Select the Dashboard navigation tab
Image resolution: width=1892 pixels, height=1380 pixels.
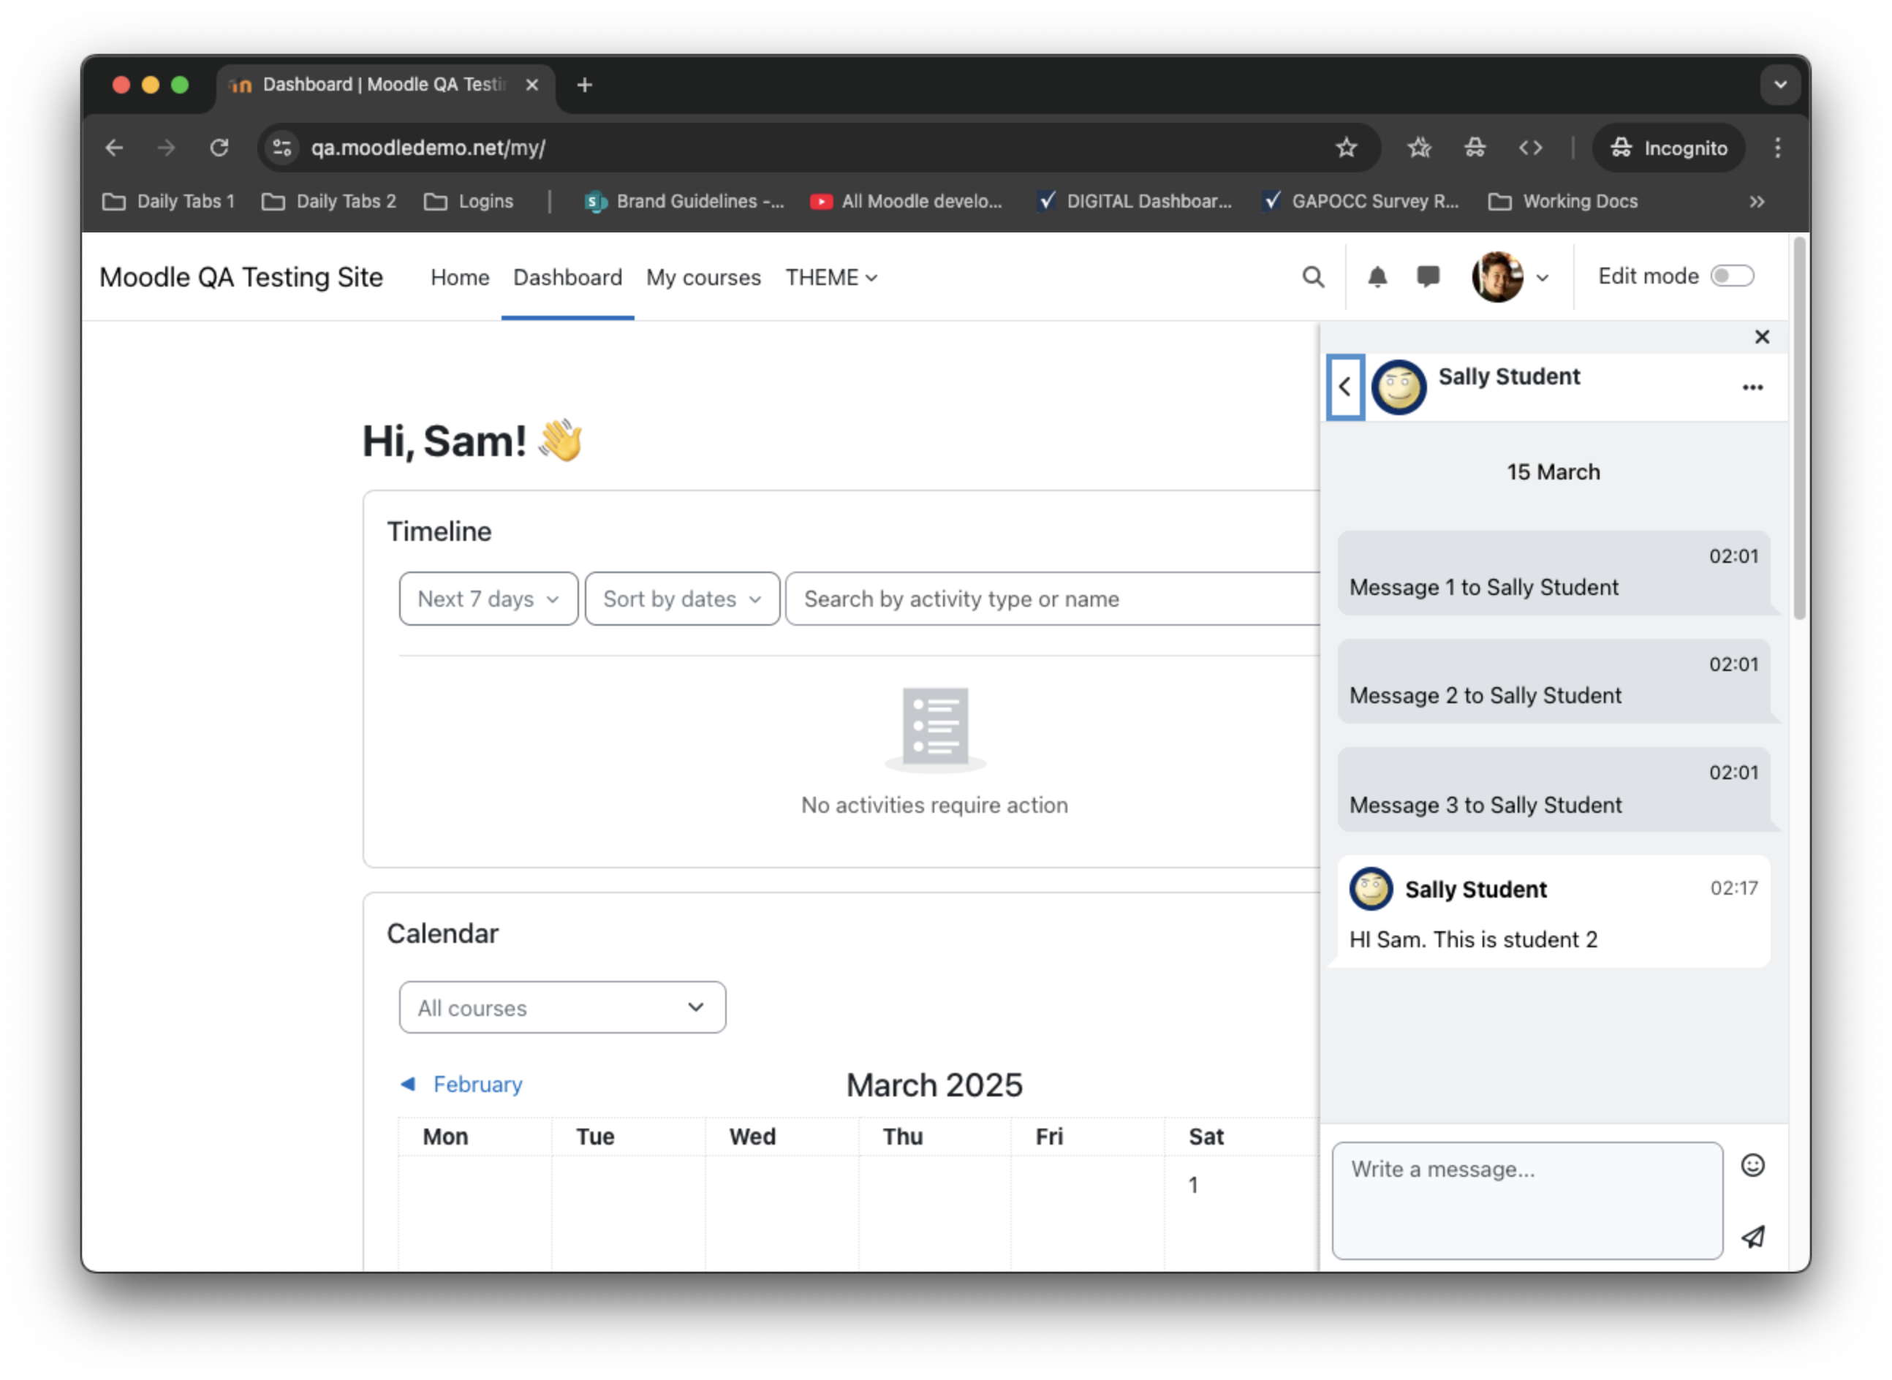567,277
